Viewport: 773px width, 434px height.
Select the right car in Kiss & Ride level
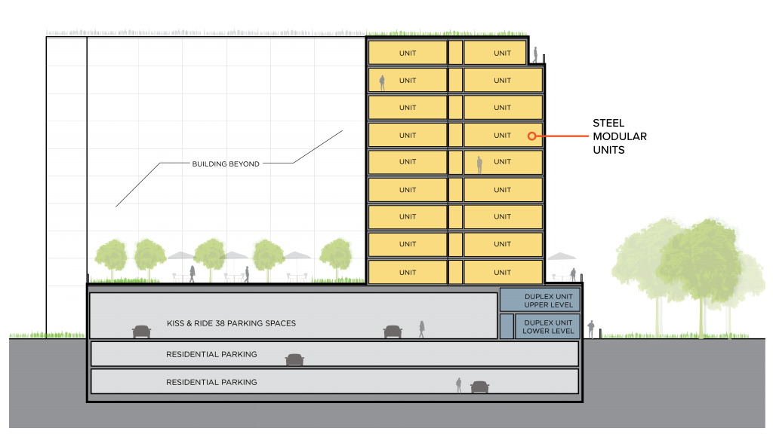[x=392, y=332]
